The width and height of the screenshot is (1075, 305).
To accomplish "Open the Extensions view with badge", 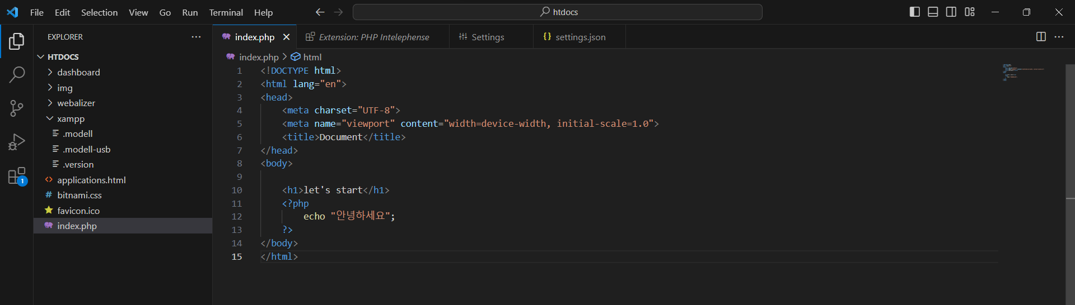I will [17, 176].
